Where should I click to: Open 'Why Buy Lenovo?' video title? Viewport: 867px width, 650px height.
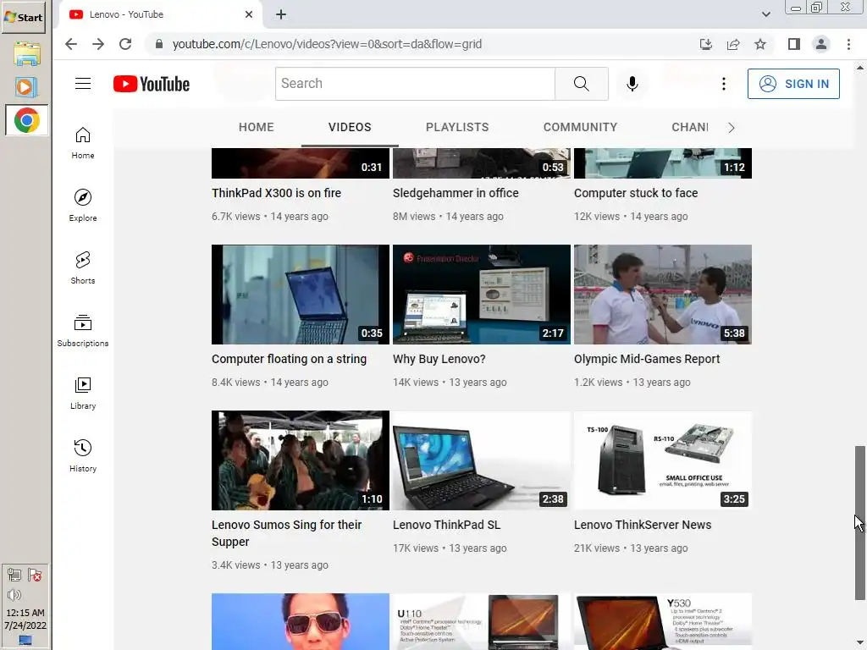click(439, 359)
